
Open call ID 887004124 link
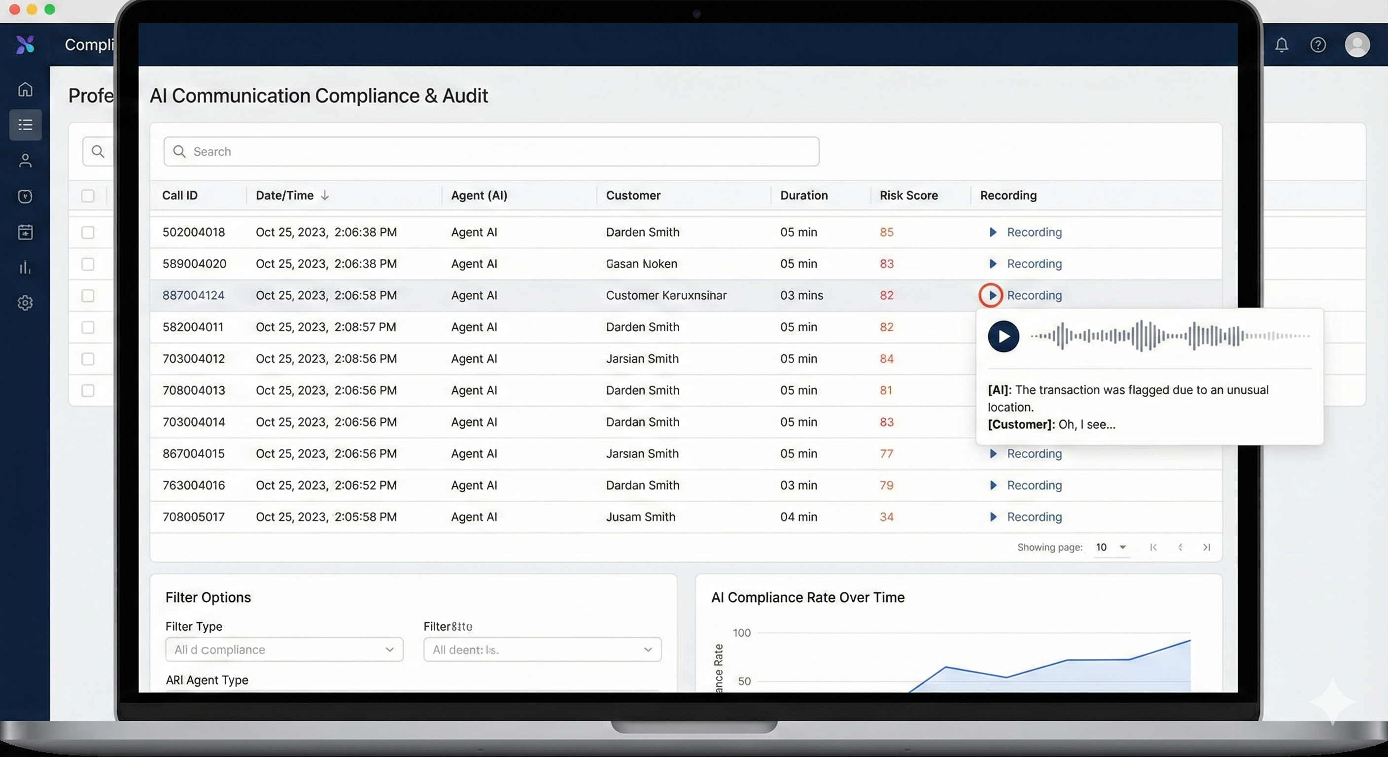(x=193, y=295)
